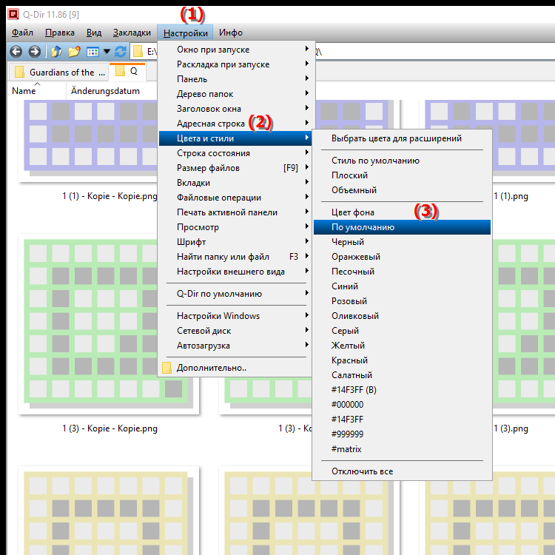Click the new folder icon with star
The height and width of the screenshot is (555, 555).
(x=74, y=52)
